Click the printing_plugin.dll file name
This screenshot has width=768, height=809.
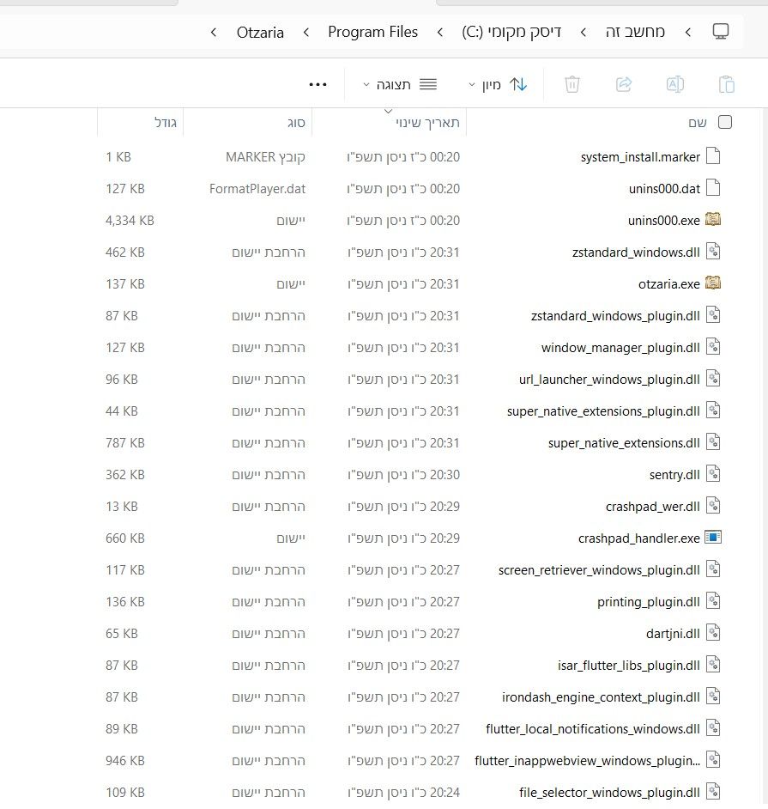pos(649,602)
